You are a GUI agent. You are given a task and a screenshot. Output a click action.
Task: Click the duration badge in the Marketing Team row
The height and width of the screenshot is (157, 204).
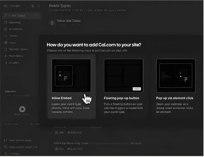tap(60, 149)
